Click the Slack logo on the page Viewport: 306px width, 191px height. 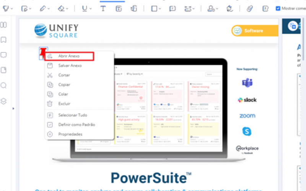coord(247,100)
